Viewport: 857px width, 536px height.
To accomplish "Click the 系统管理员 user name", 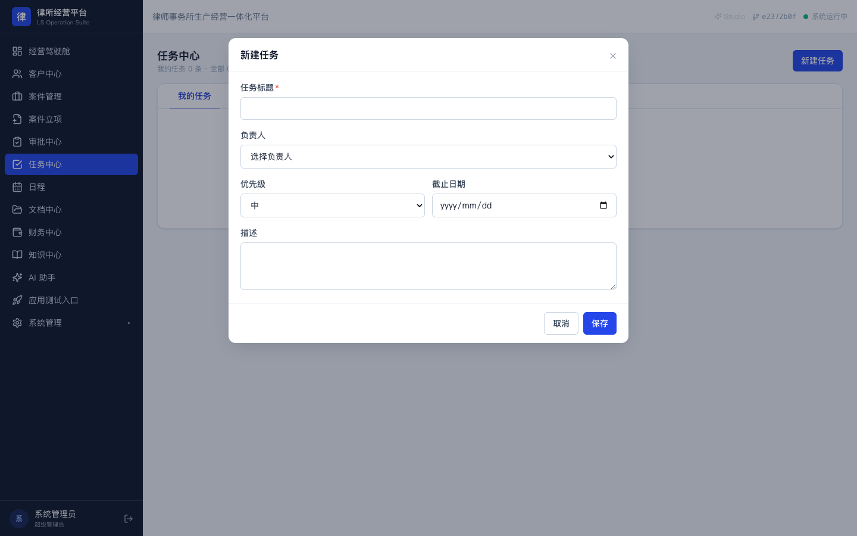I will (x=55, y=514).
